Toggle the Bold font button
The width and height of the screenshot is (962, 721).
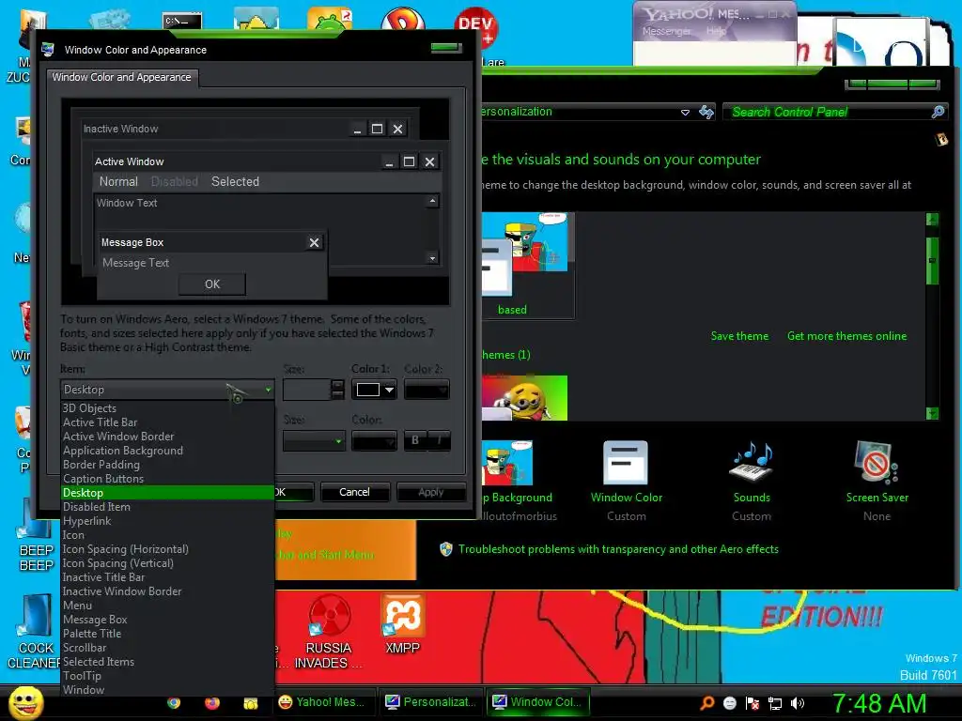[415, 441]
